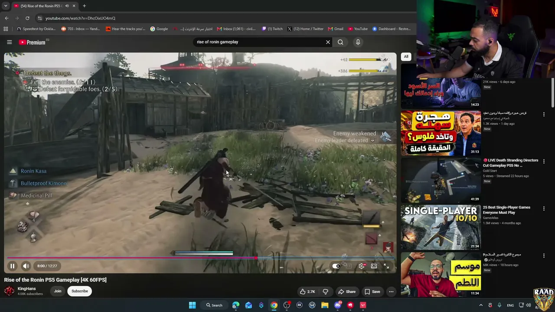Open the 11:34 recommended video thumbnail

click(441, 274)
